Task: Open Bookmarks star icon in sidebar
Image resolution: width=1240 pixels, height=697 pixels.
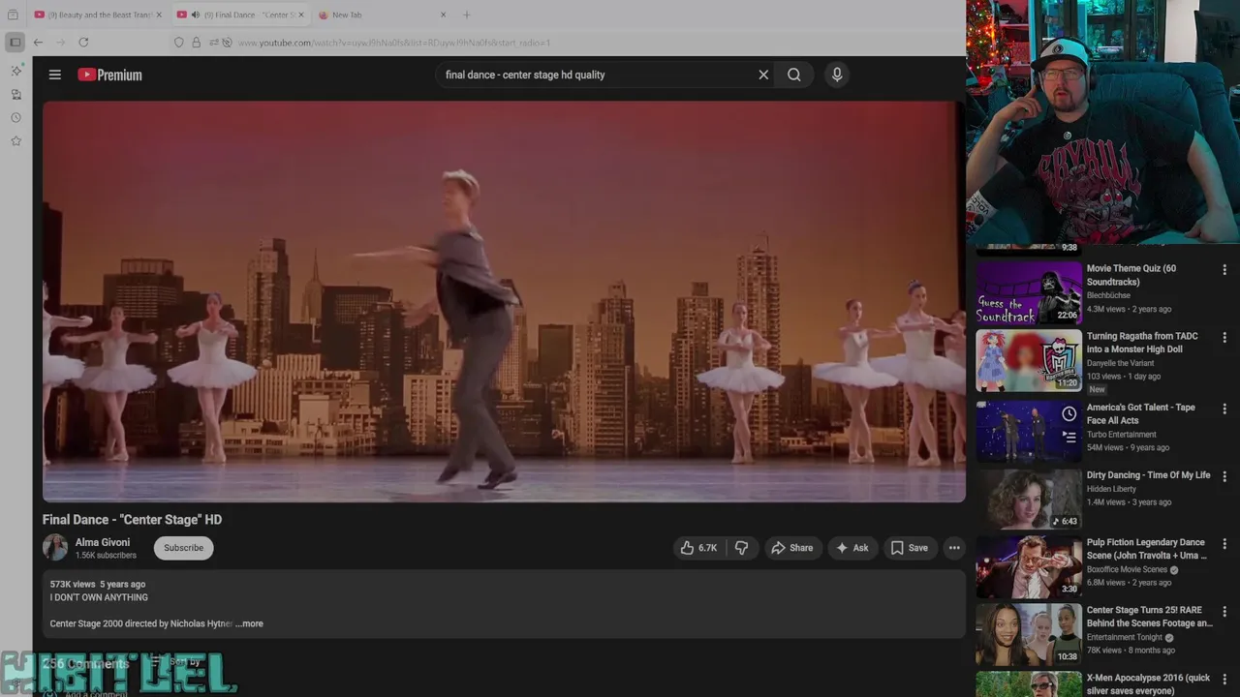Action: point(15,140)
